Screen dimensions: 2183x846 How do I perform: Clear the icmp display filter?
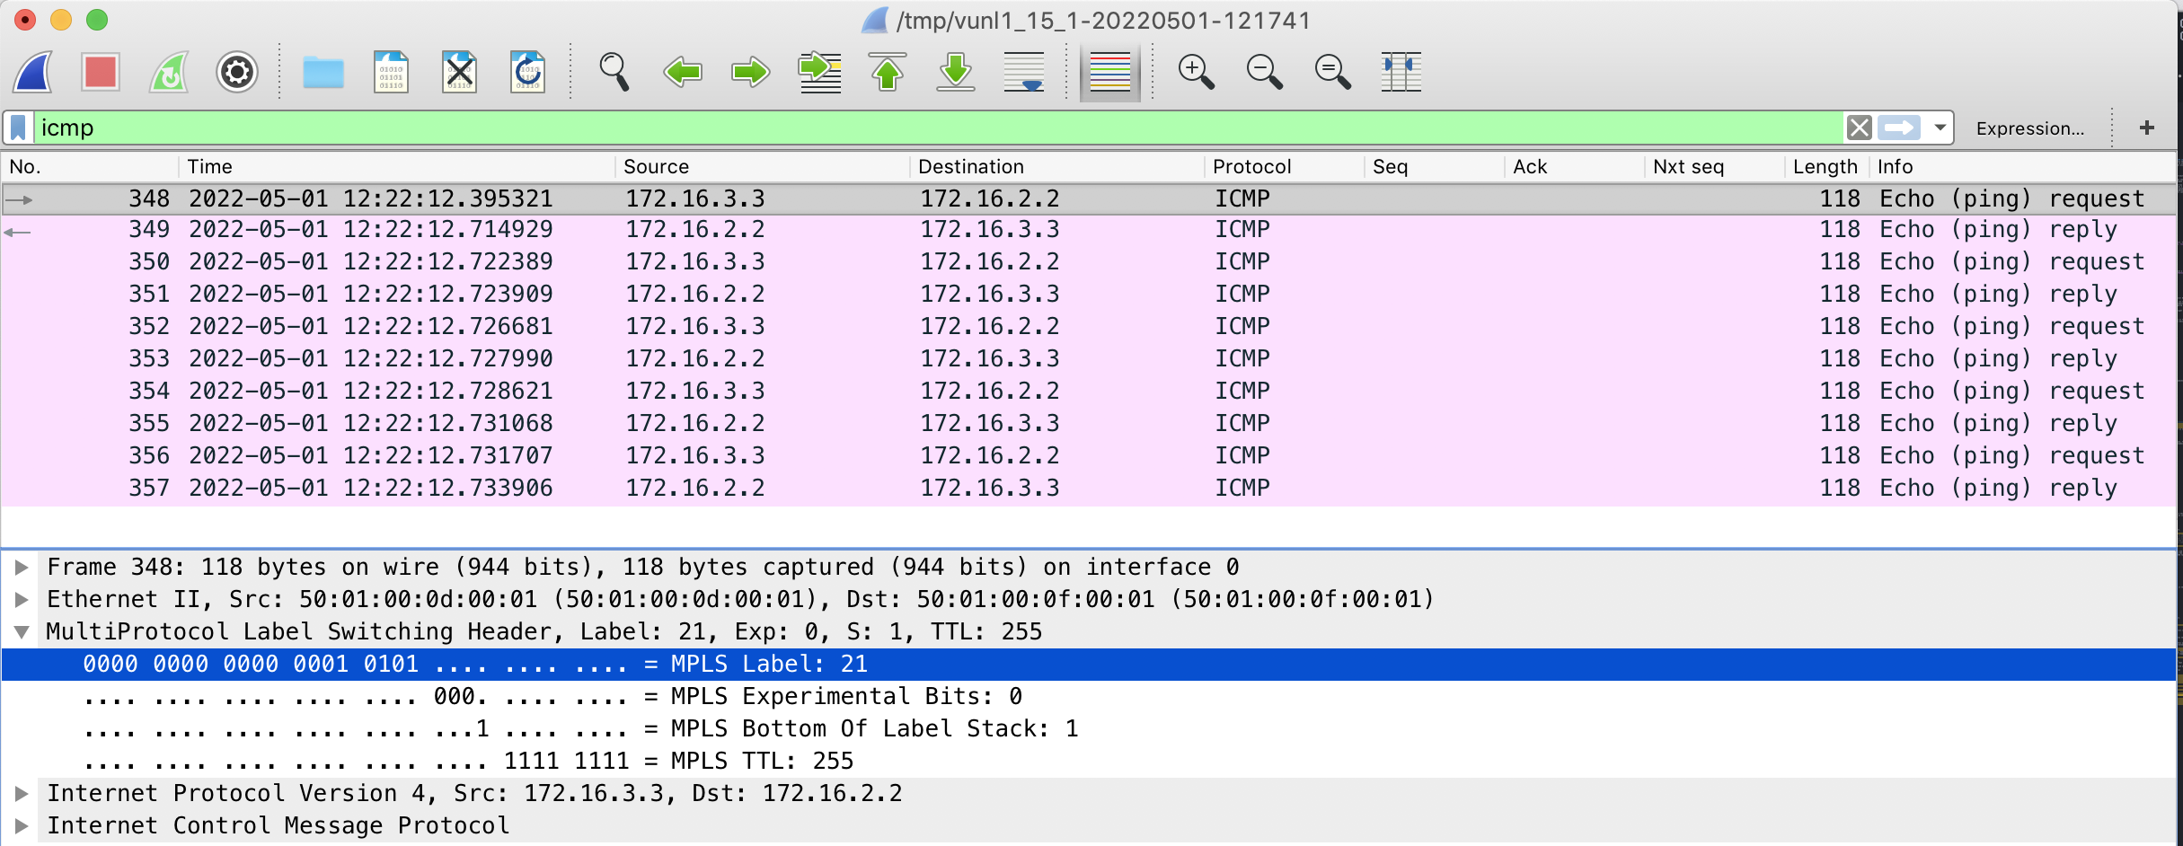click(1859, 128)
